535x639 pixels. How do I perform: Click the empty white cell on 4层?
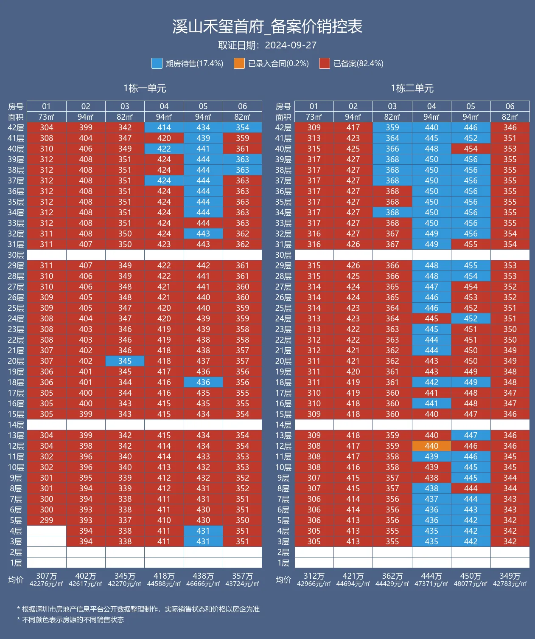click(x=47, y=531)
